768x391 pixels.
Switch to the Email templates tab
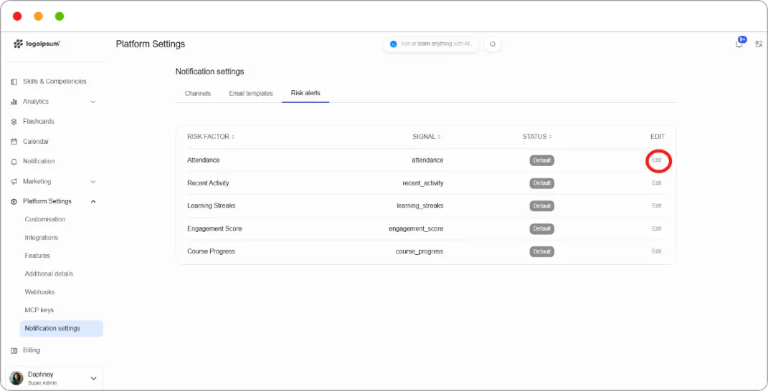[x=251, y=94]
